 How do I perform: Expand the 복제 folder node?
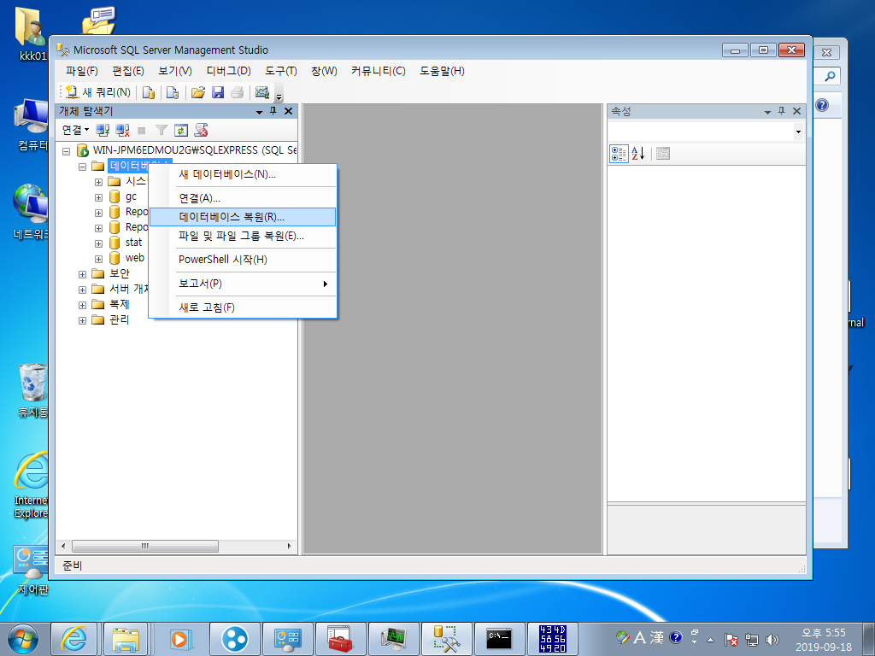coord(83,305)
